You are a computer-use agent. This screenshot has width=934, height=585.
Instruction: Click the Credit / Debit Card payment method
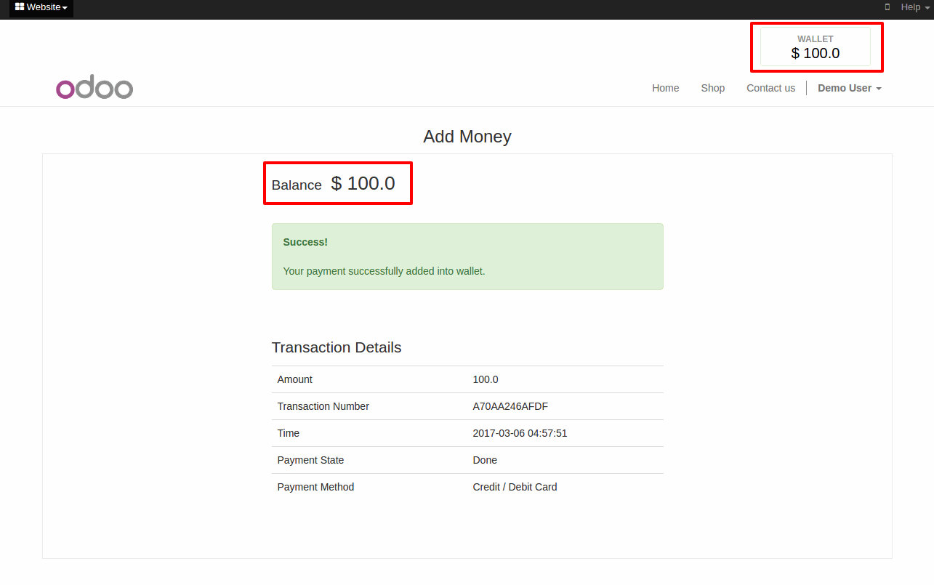tap(515, 487)
